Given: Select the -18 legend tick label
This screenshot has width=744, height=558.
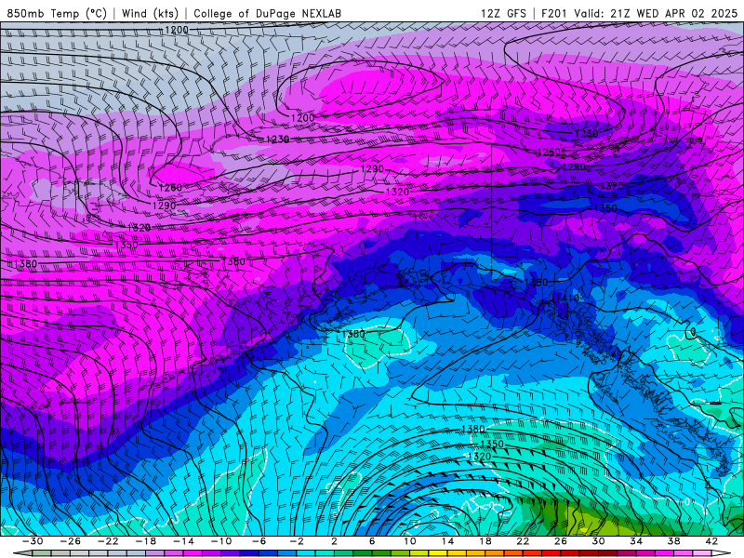Looking at the screenshot, I should click(x=146, y=541).
